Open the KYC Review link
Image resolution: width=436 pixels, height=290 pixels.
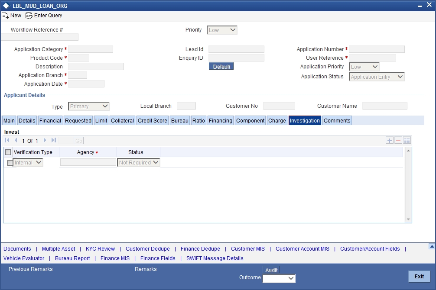pos(100,248)
